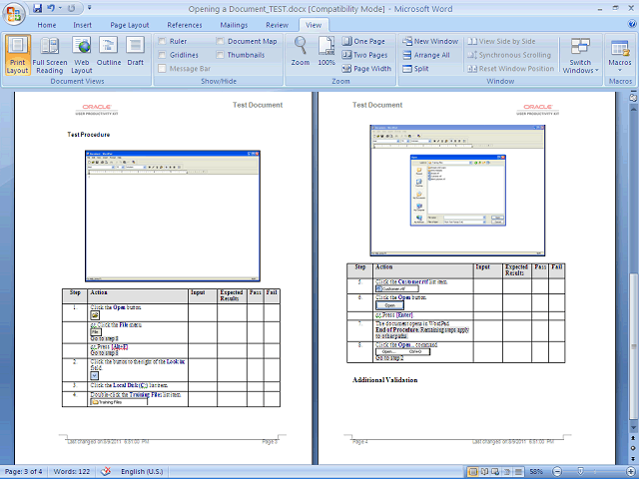Image resolution: width=639 pixels, height=479 pixels.
Task: Click the proofing errors icon
Action: pyautogui.click(x=106, y=471)
